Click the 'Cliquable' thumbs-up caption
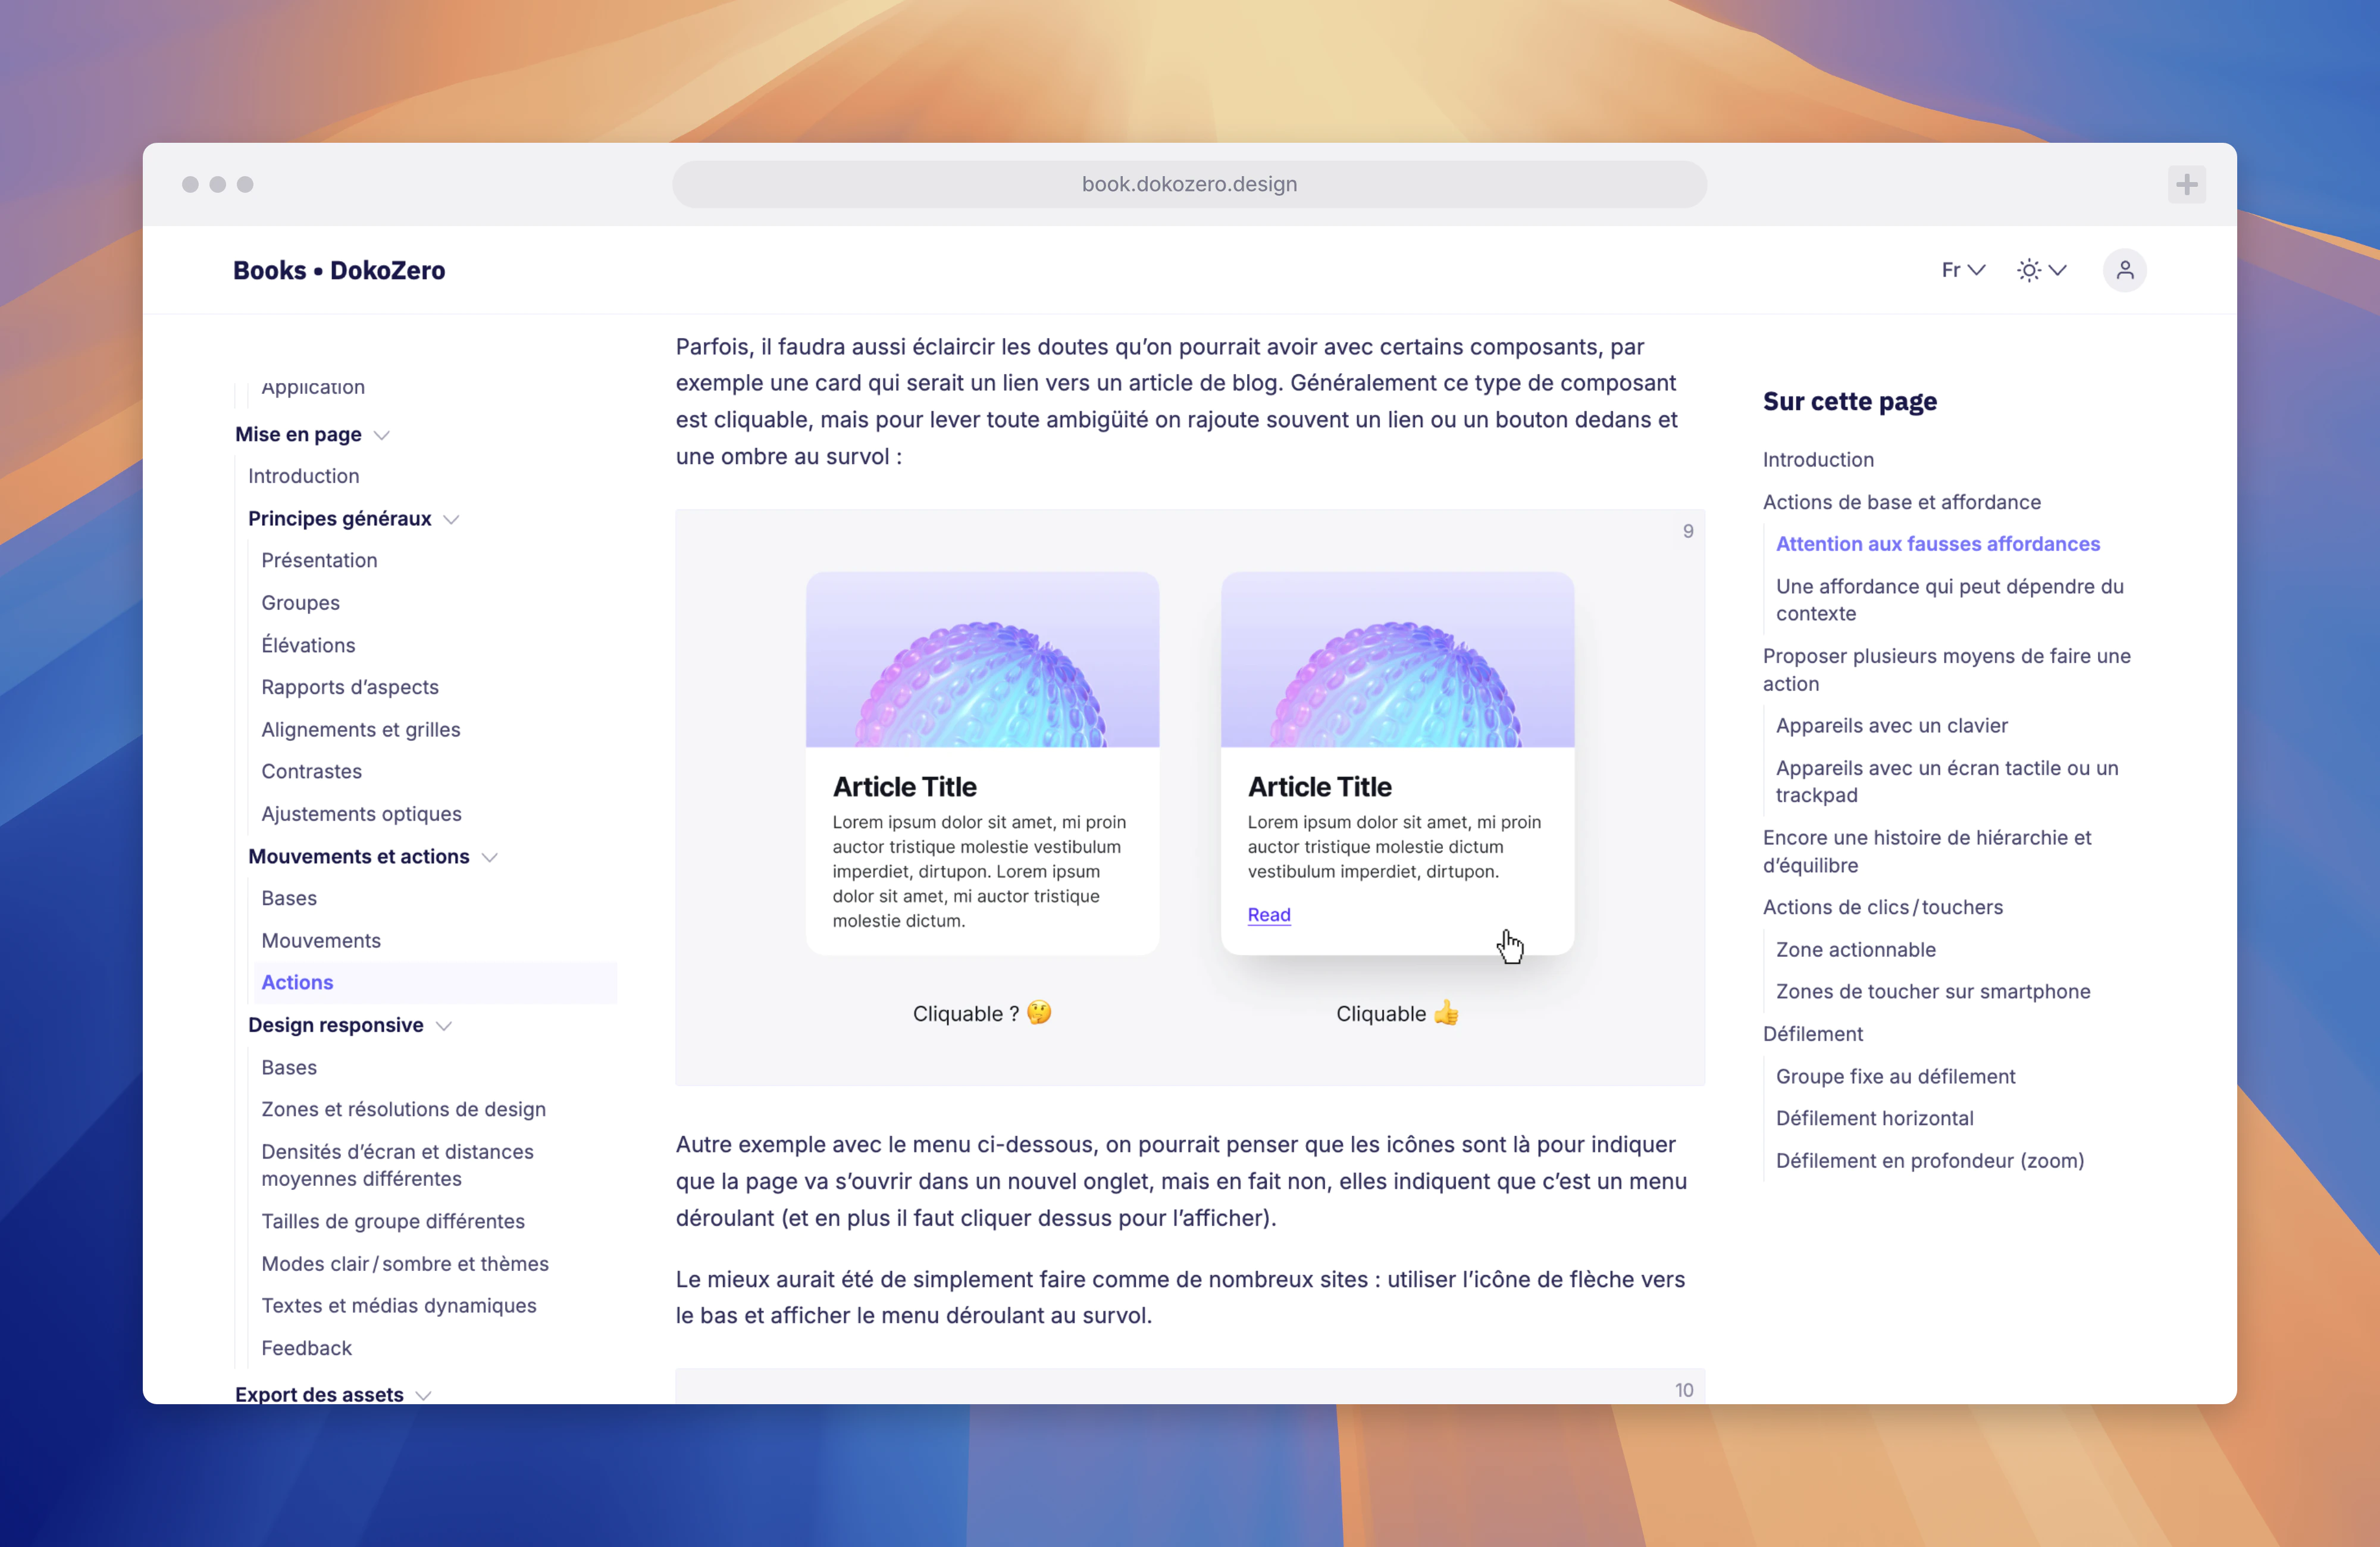 pyautogui.click(x=1397, y=1013)
